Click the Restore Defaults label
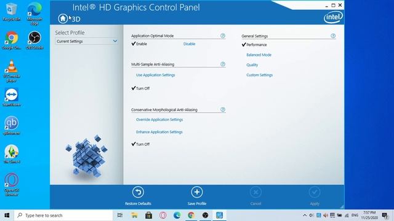 pos(138,203)
